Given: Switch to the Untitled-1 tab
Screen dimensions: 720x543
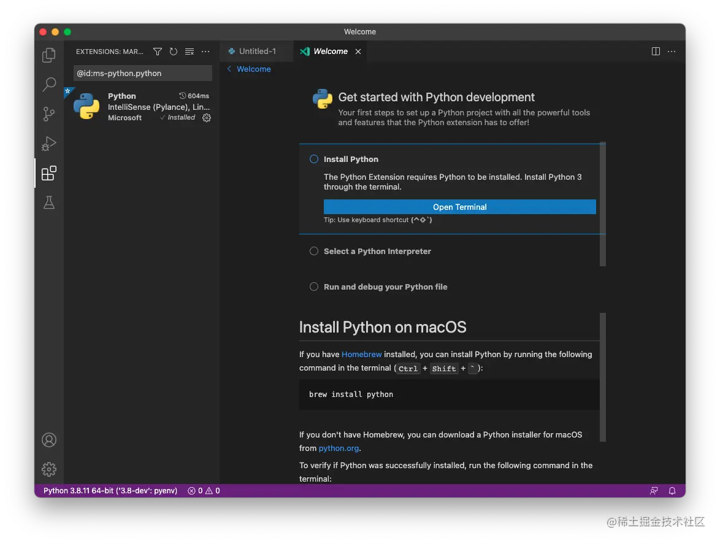Looking at the screenshot, I should pos(257,52).
